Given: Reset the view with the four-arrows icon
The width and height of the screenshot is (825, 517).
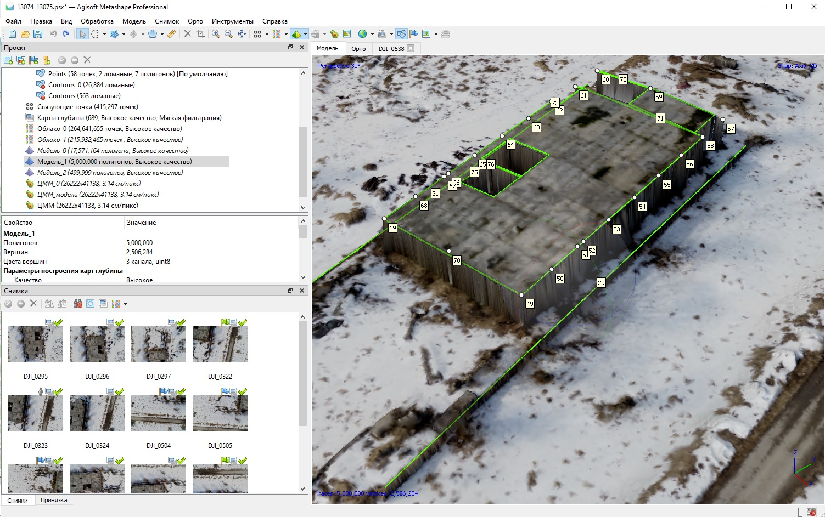Looking at the screenshot, I should (242, 34).
